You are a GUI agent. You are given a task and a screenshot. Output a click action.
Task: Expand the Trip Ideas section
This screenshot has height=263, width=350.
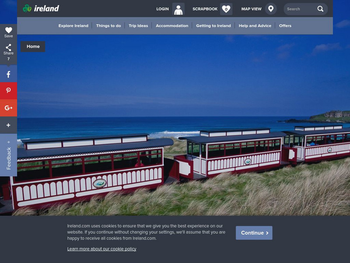[139, 25]
